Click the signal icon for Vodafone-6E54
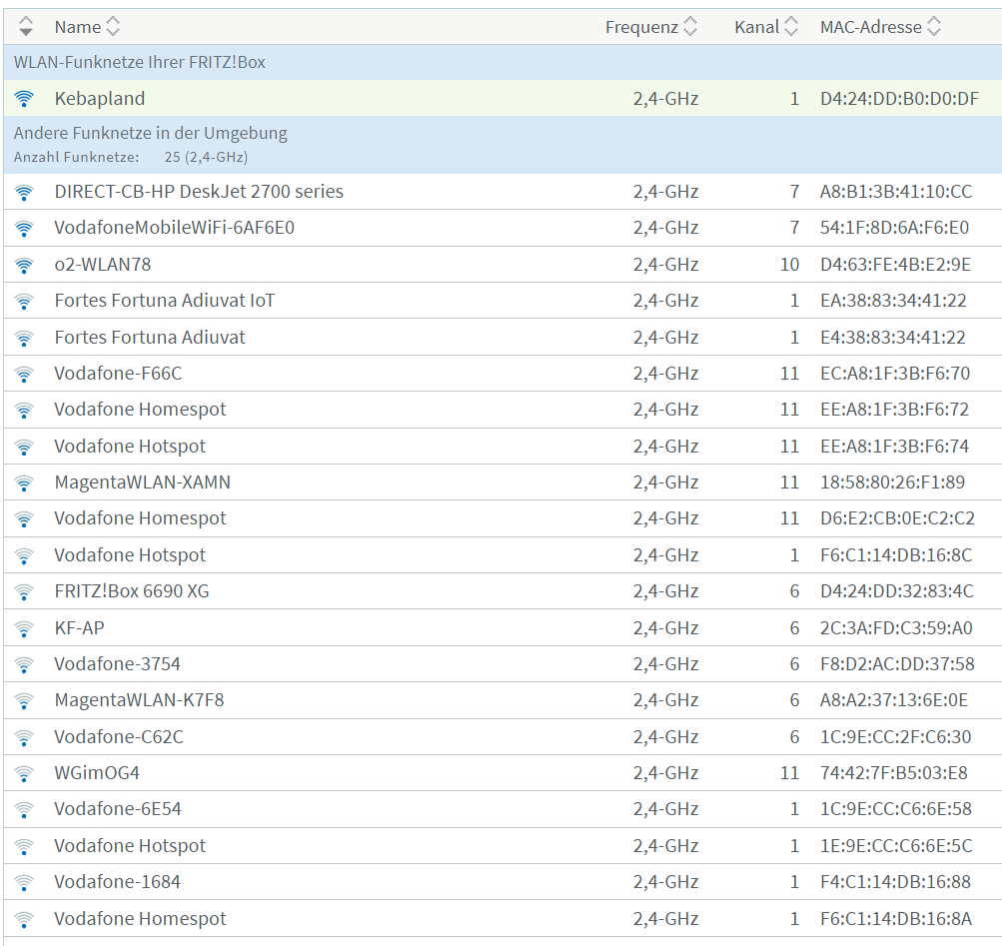 tap(24, 810)
